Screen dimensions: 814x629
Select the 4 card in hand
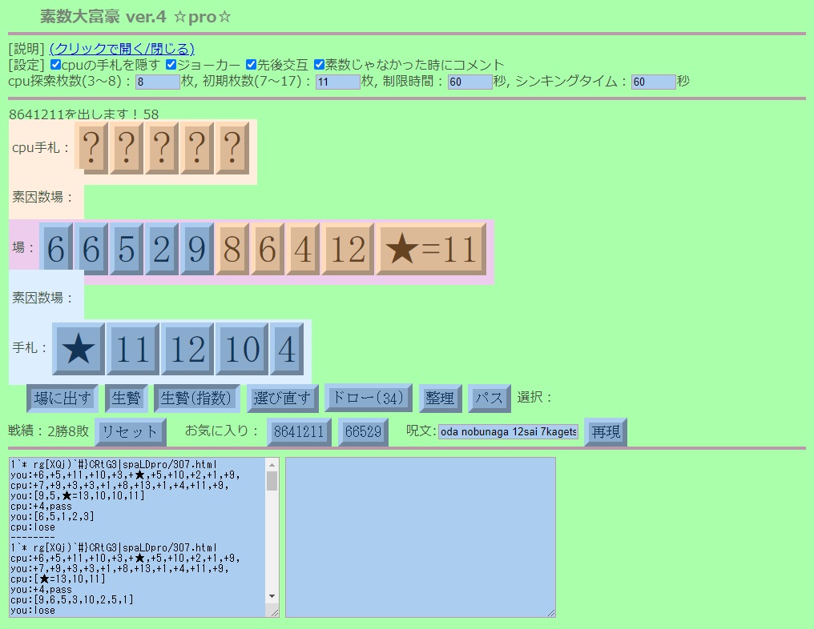tap(287, 348)
